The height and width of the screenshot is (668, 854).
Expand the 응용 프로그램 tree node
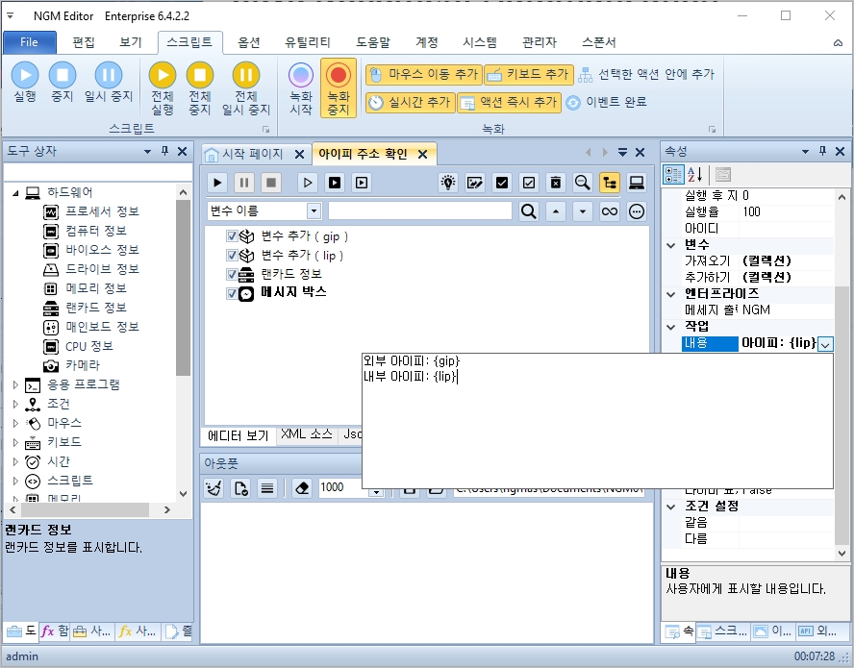pos(15,384)
